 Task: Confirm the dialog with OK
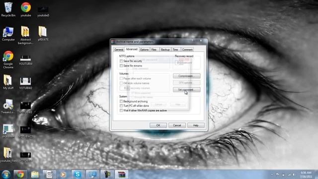(x=158, y=125)
